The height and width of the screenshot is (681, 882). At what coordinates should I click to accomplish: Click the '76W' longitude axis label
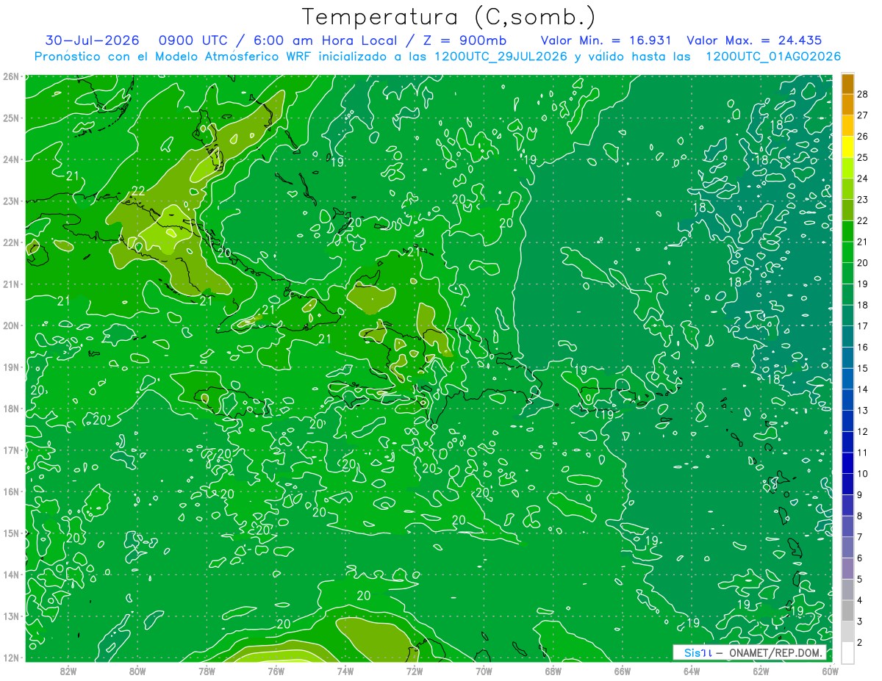[x=276, y=671]
